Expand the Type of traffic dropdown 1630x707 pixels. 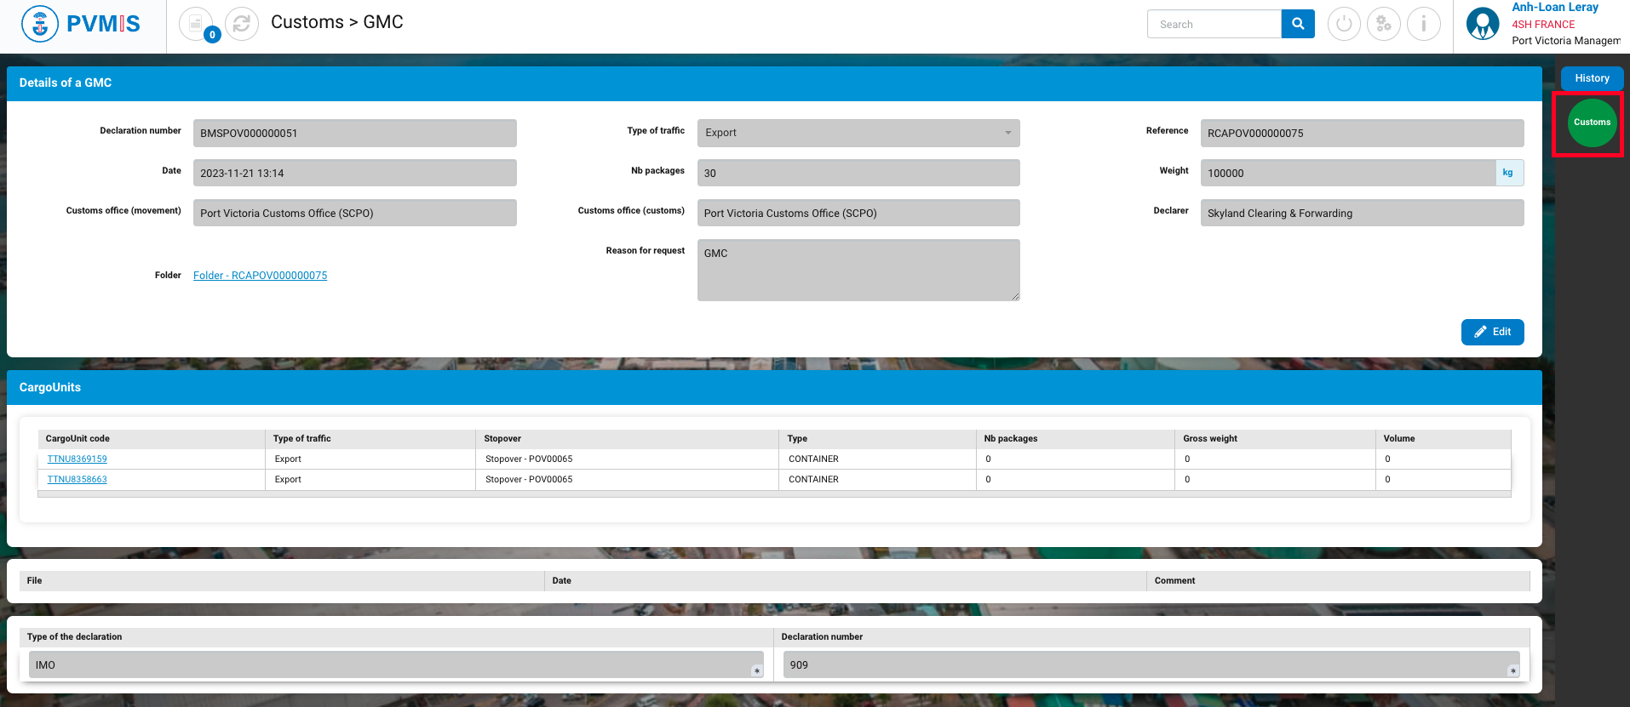tap(858, 133)
